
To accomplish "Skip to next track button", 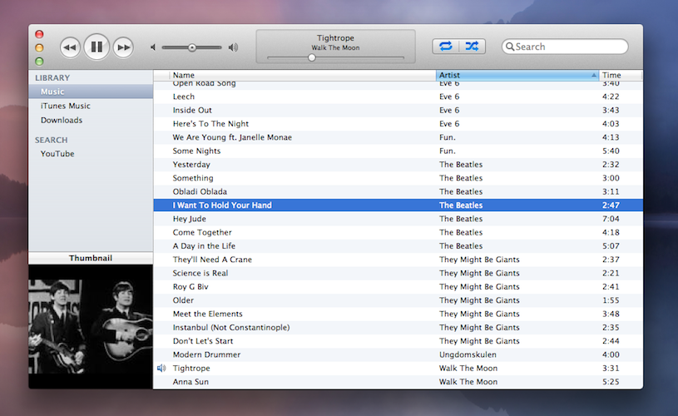I will (123, 47).
